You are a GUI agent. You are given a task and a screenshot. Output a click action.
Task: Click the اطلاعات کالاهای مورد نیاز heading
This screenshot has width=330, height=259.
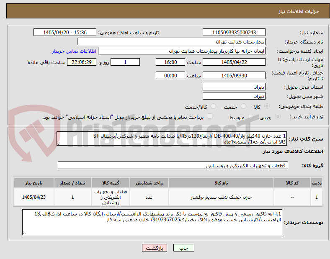pos(293,151)
